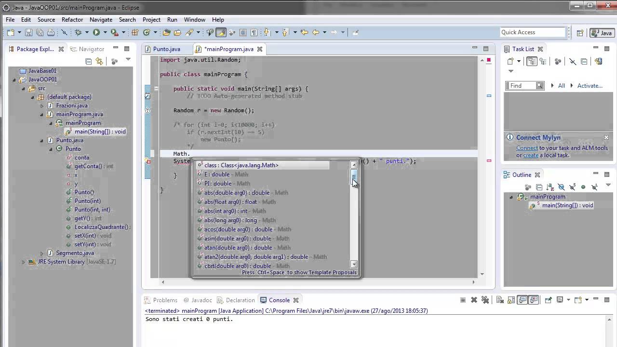
Task: Open the Declaration tab
Action: (x=236, y=300)
